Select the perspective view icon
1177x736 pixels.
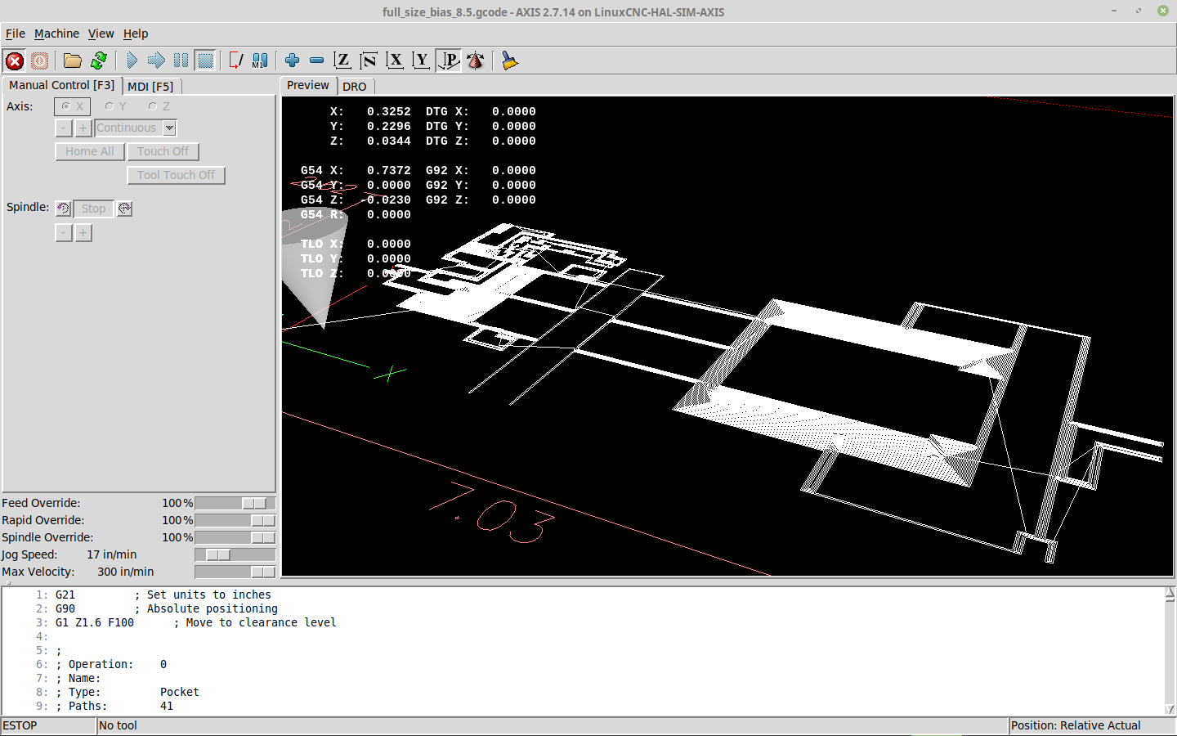pyautogui.click(x=449, y=61)
